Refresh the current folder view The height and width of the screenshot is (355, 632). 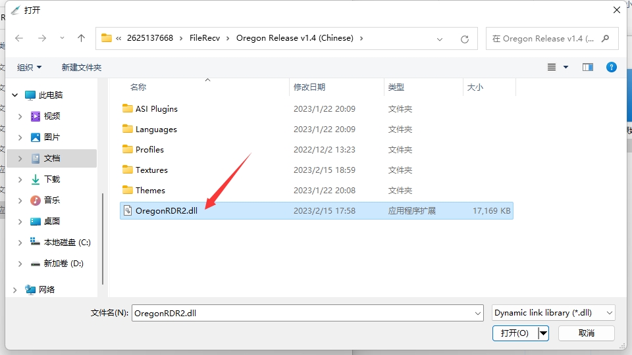pos(465,39)
